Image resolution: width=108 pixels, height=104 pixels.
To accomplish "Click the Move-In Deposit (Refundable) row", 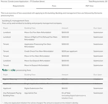I will point(55,65).
